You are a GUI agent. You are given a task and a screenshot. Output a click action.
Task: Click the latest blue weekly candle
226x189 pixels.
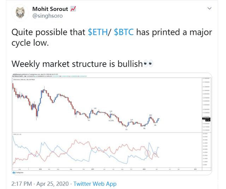(159, 119)
